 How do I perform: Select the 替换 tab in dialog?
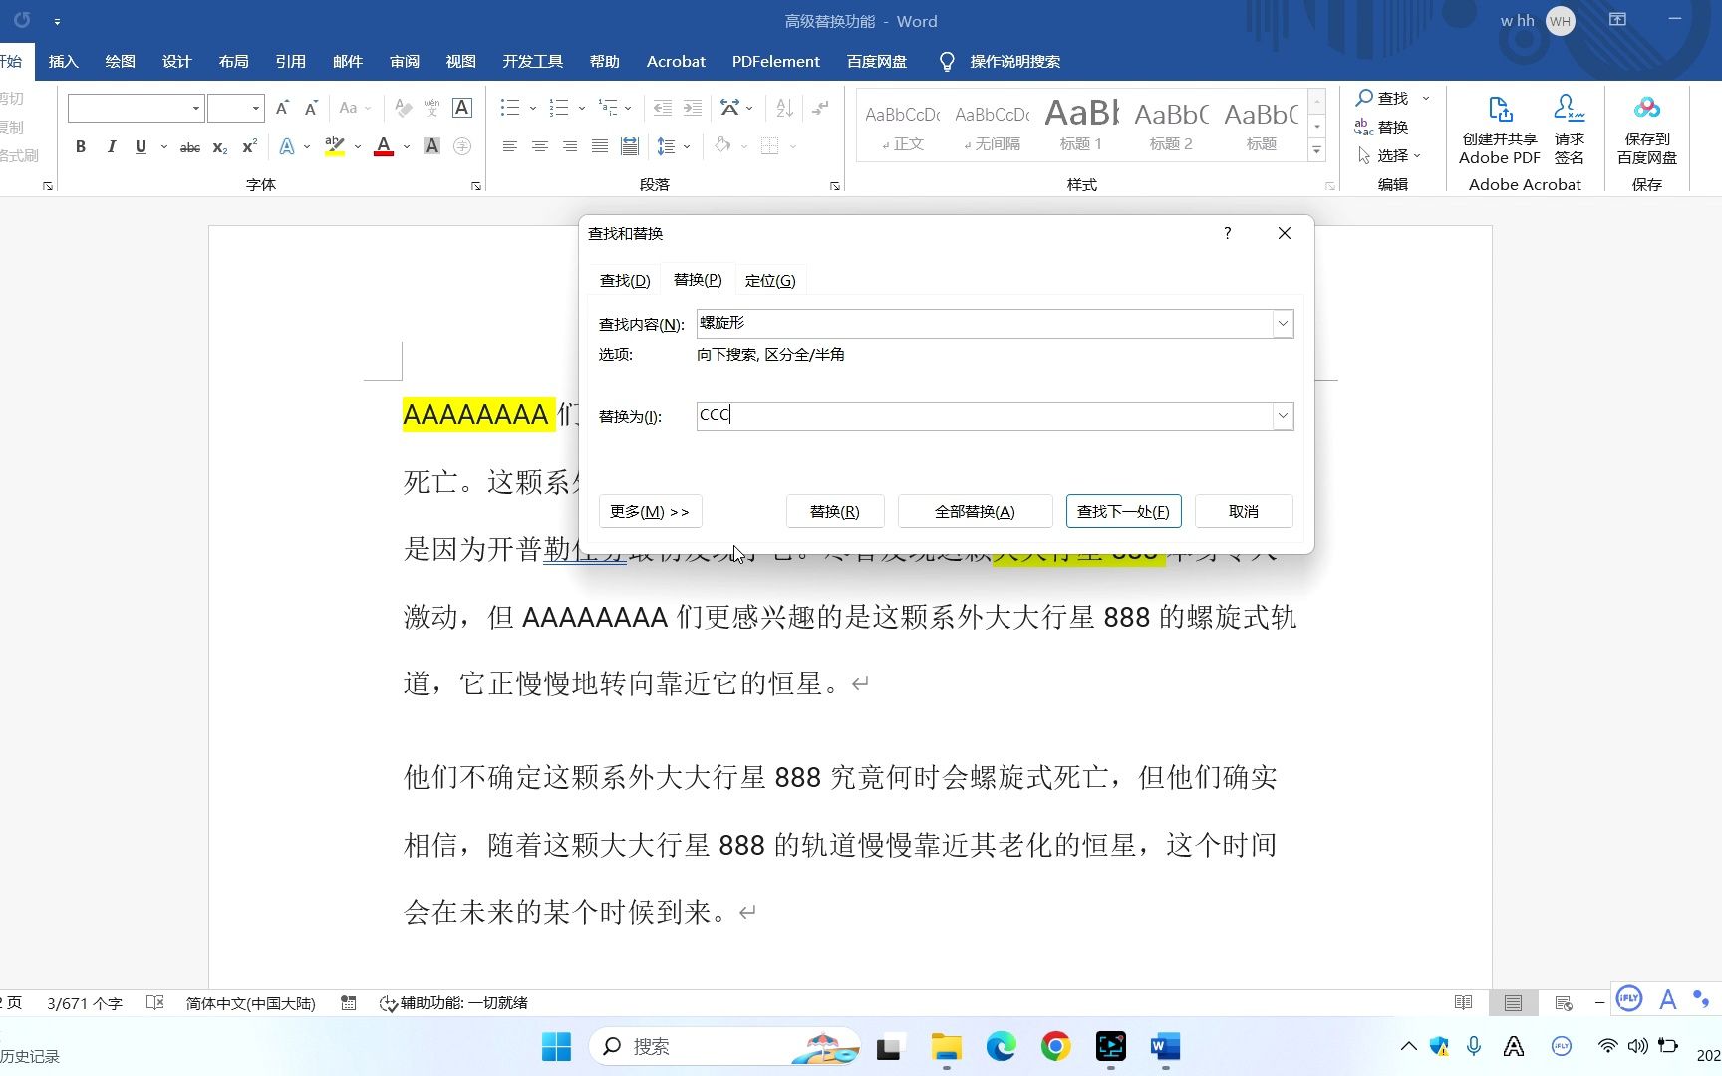698,280
